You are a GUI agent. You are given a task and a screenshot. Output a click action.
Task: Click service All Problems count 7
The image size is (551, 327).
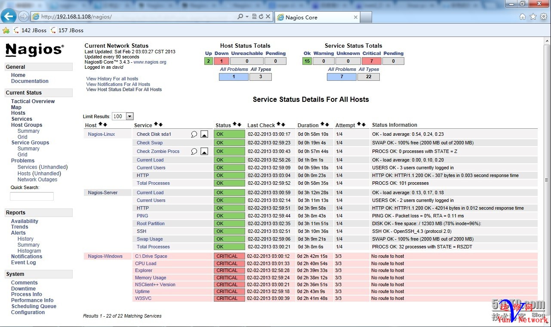pos(342,77)
